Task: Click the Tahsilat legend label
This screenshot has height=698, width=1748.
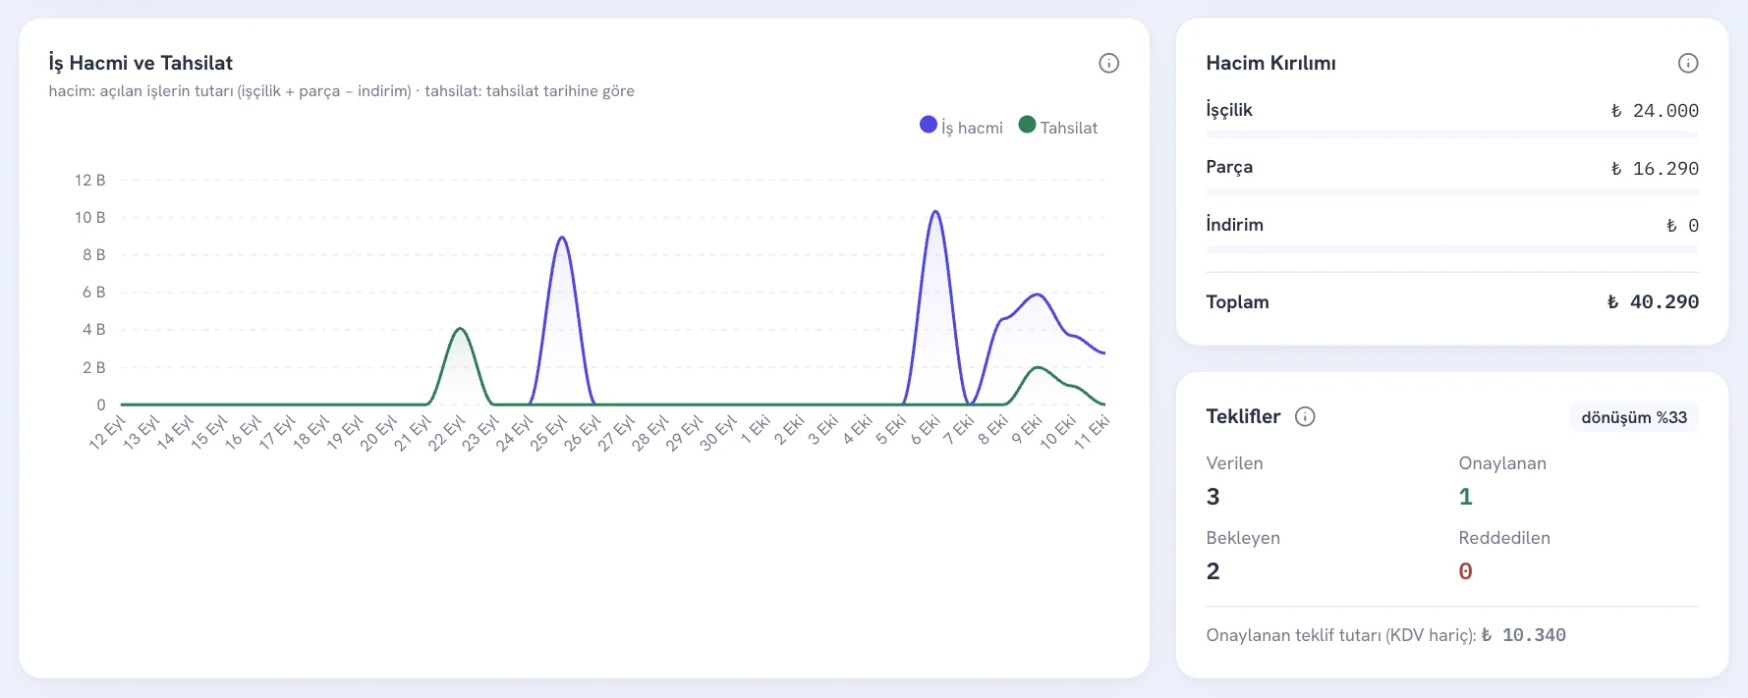Action: click(x=1069, y=128)
